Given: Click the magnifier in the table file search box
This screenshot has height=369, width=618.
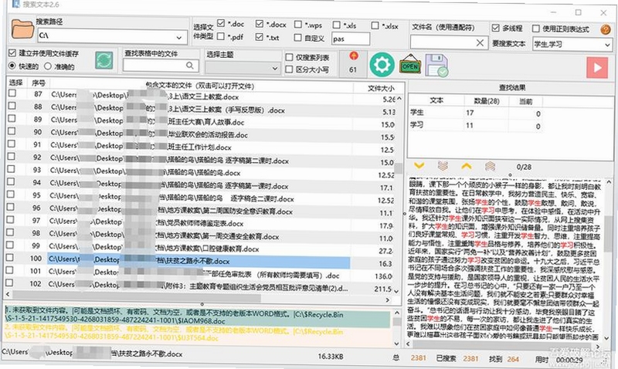Looking at the screenshot, I should pyautogui.click(x=190, y=66).
